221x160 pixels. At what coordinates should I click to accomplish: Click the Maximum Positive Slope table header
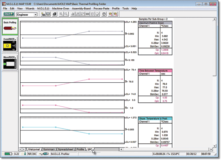point(155,23)
